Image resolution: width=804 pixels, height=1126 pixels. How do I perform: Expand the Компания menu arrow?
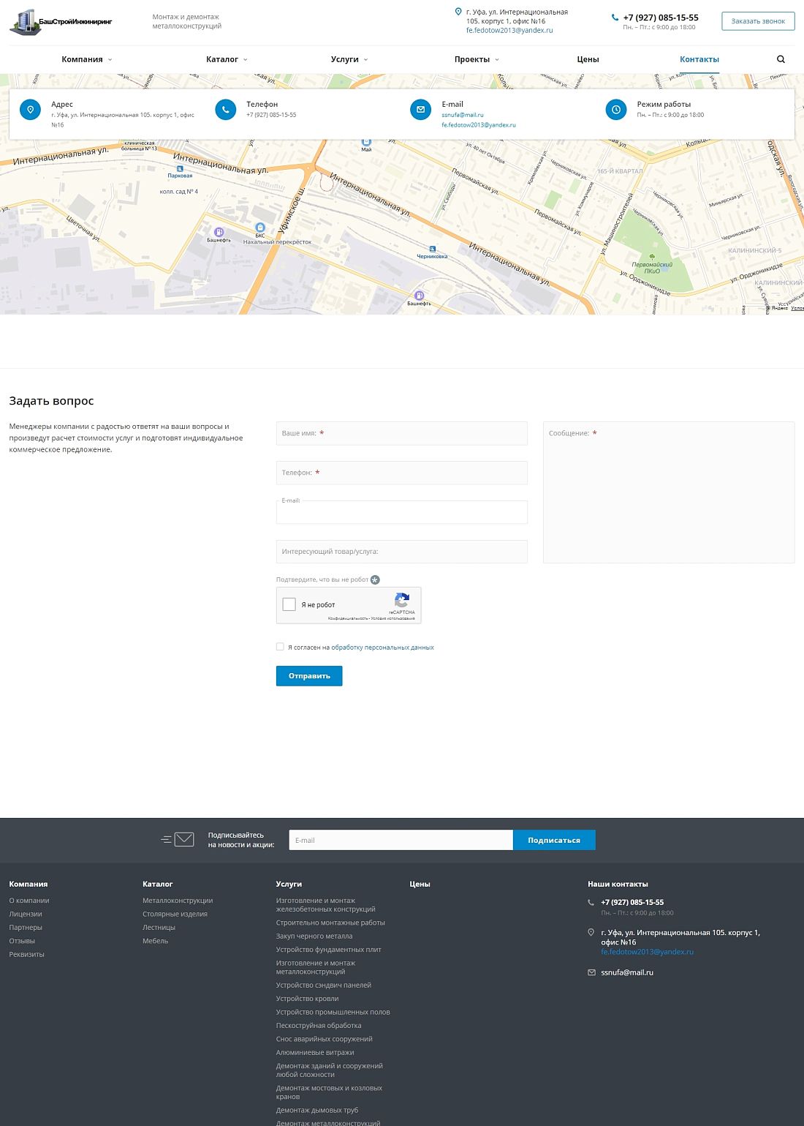pos(110,60)
